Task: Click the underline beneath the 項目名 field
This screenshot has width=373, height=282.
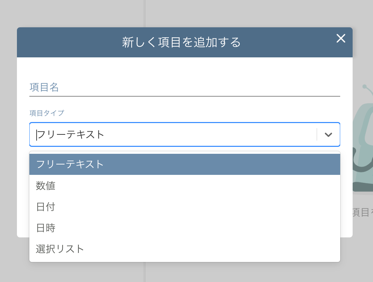Action: pos(184,96)
